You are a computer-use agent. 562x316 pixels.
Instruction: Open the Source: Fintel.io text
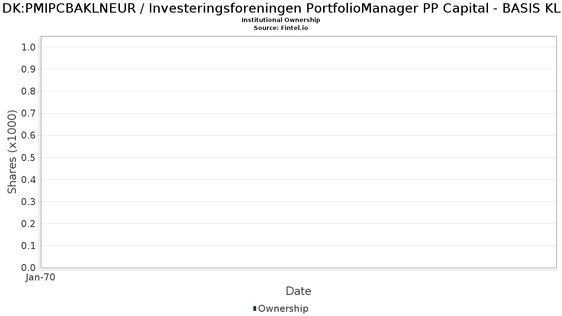pos(281,28)
